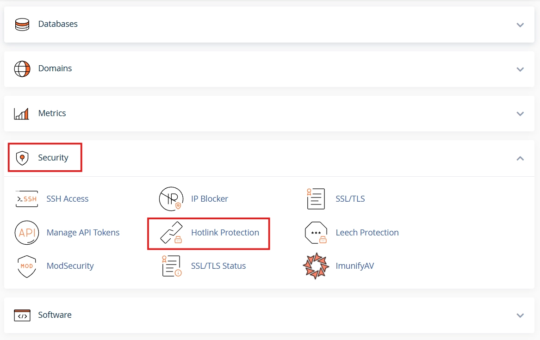Go to IP Blocker link
The width and height of the screenshot is (540, 340).
click(x=210, y=199)
